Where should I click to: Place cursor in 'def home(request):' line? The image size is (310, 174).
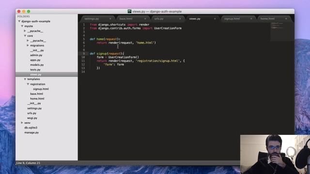[105, 39]
